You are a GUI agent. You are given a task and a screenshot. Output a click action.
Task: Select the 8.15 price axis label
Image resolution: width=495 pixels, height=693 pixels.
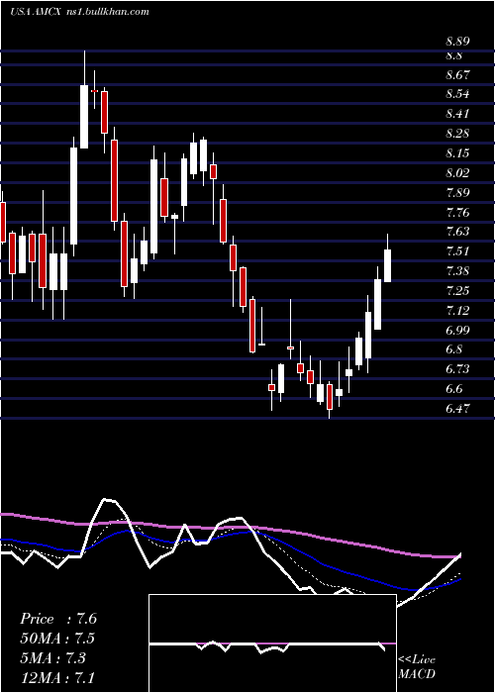[x=457, y=152]
